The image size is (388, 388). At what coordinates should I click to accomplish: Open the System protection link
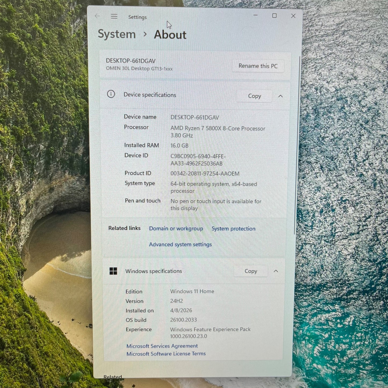(x=233, y=229)
